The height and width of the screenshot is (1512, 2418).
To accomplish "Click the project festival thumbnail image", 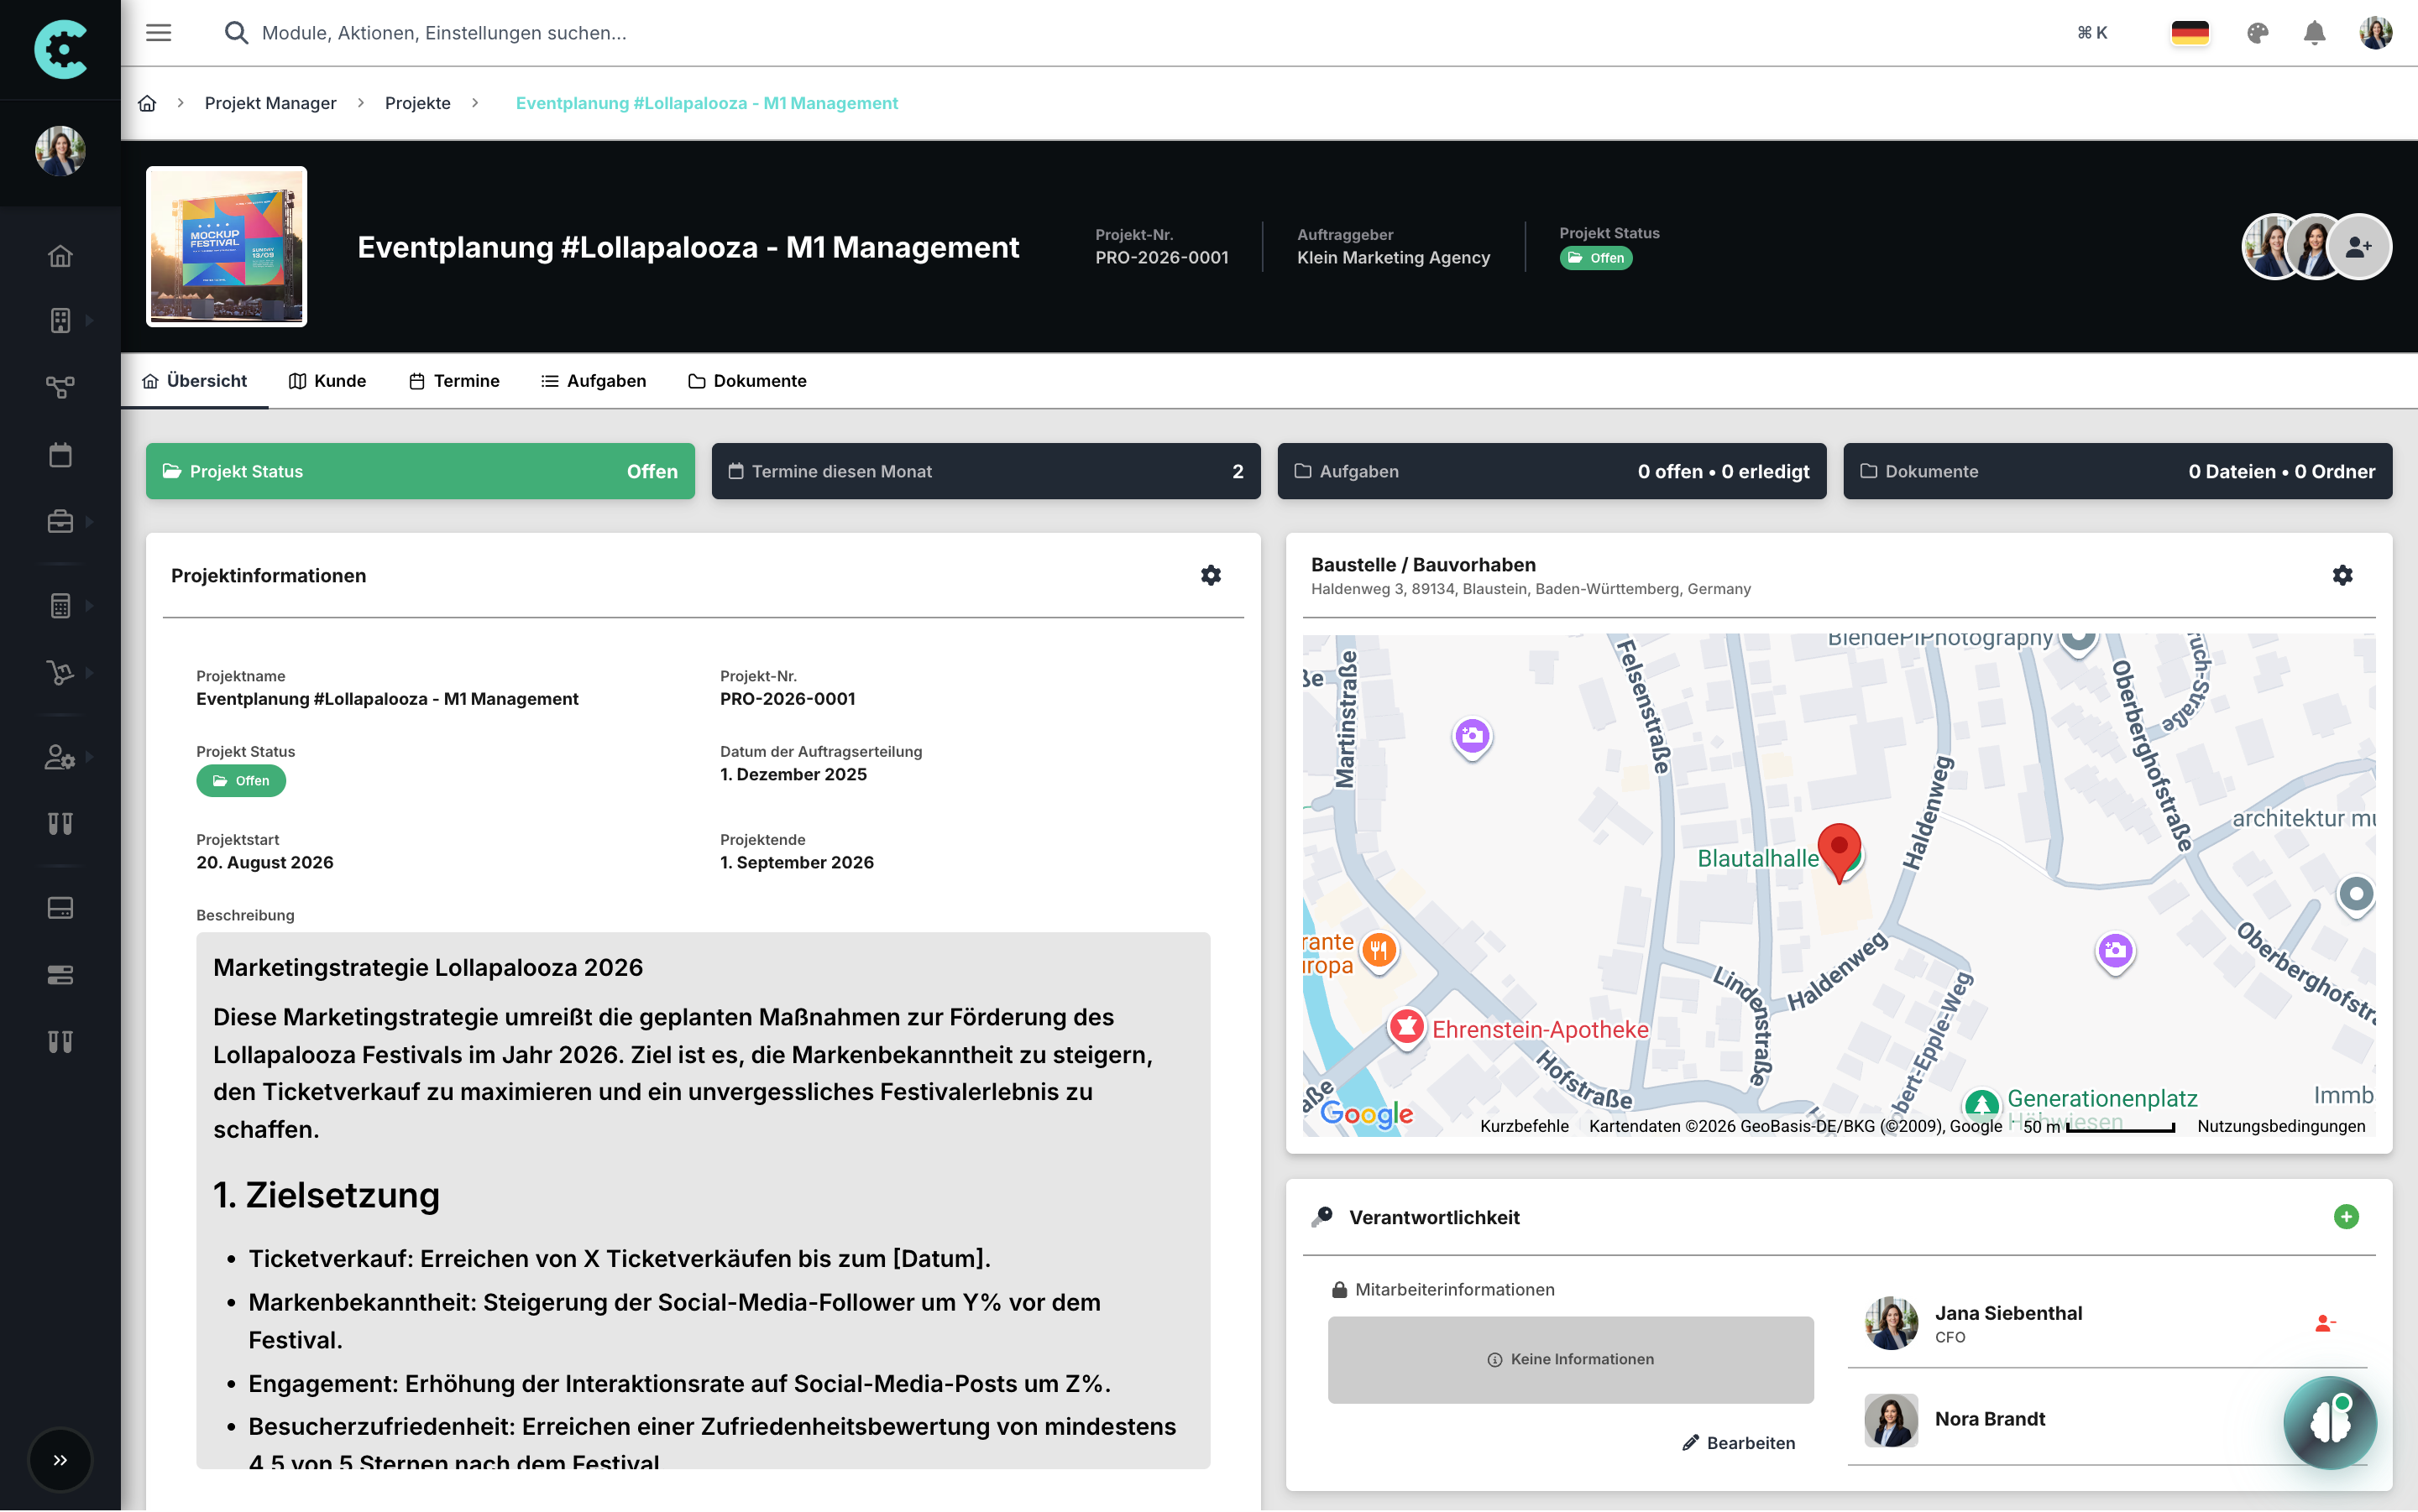I will [226, 247].
